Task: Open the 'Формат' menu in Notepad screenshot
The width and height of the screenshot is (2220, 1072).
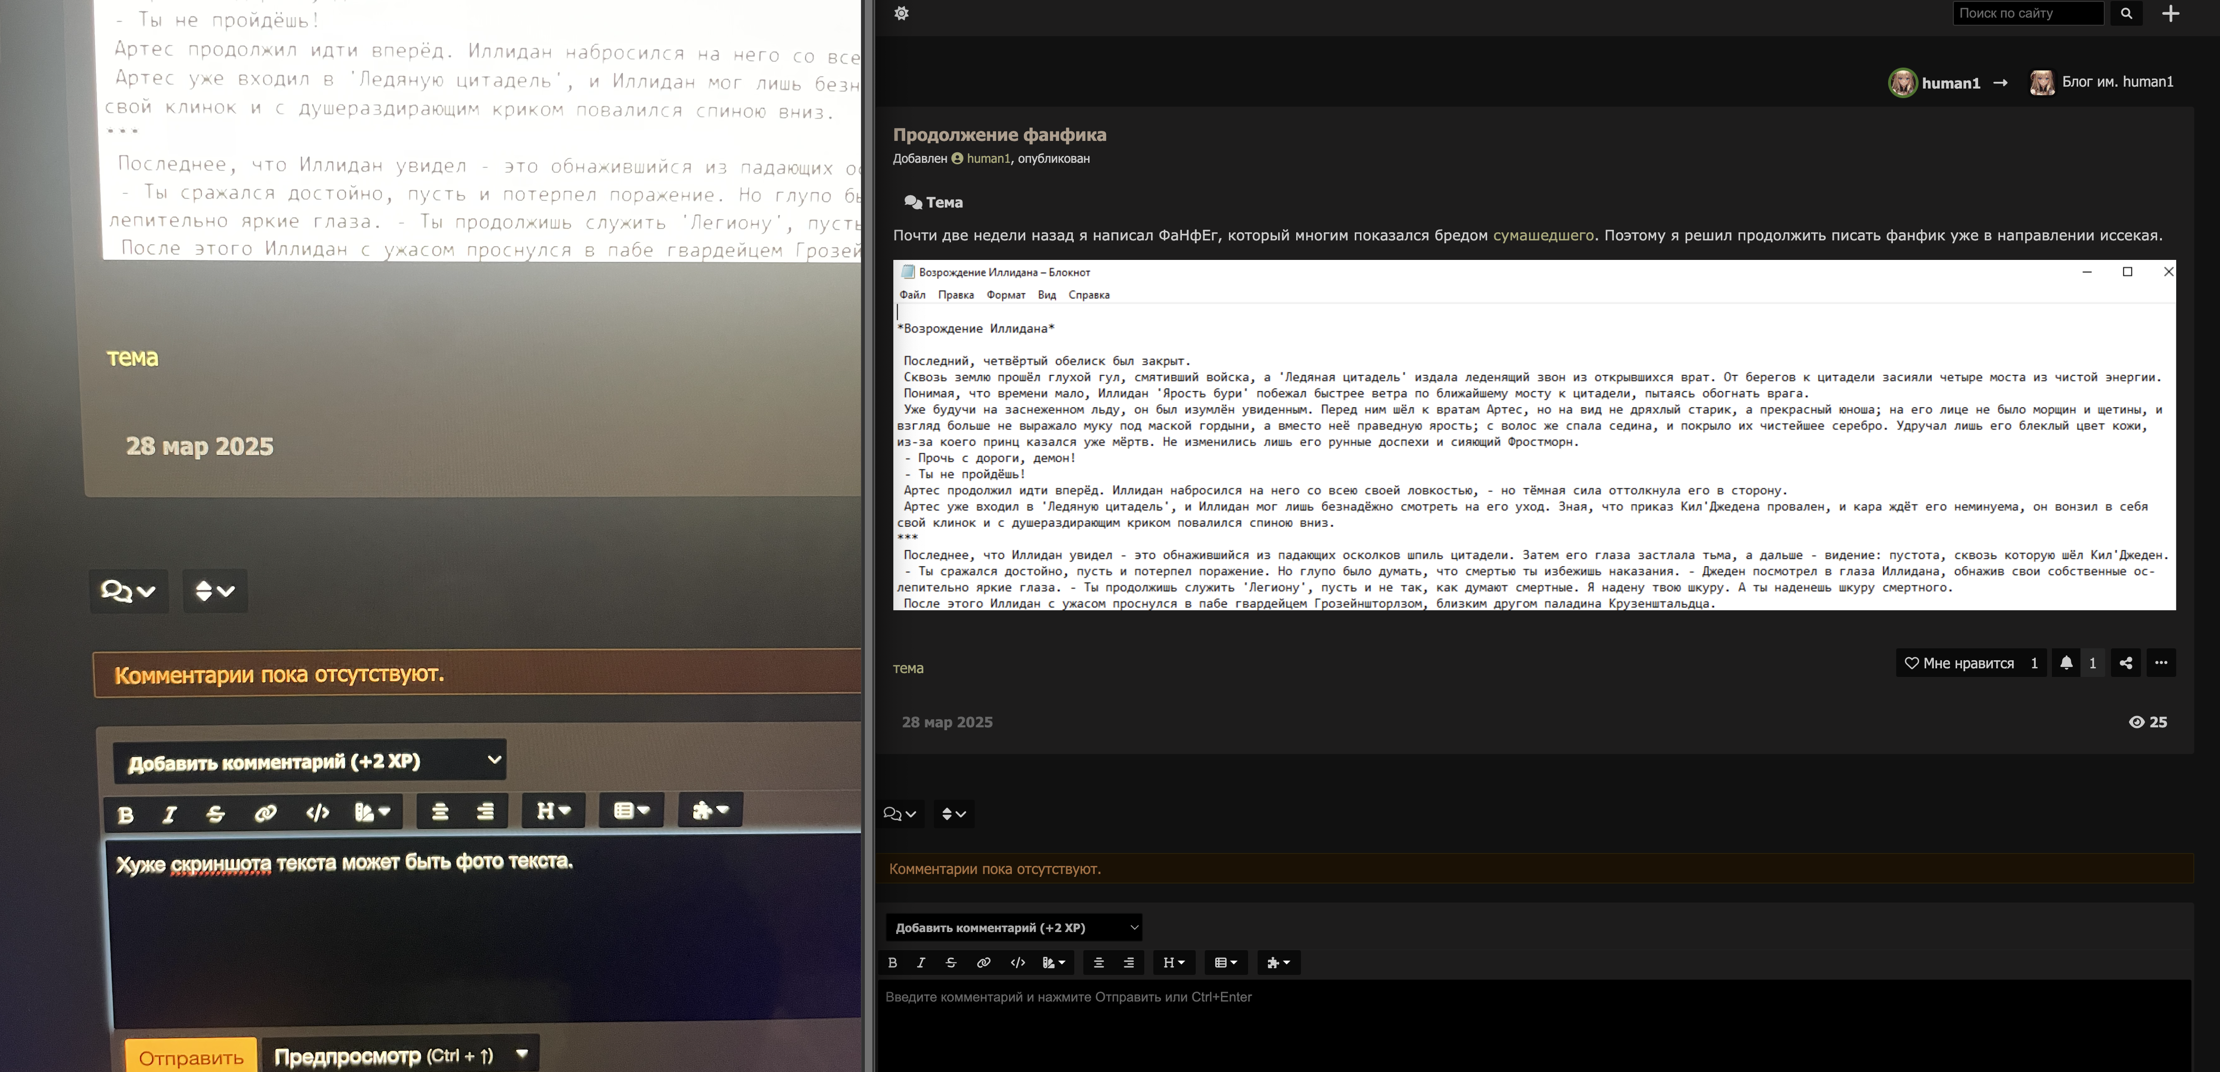Action: [1006, 295]
